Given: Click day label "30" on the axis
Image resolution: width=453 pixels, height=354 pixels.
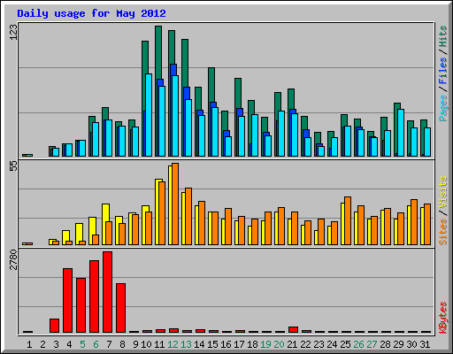Looking at the screenshot, I should coord(411,344).
